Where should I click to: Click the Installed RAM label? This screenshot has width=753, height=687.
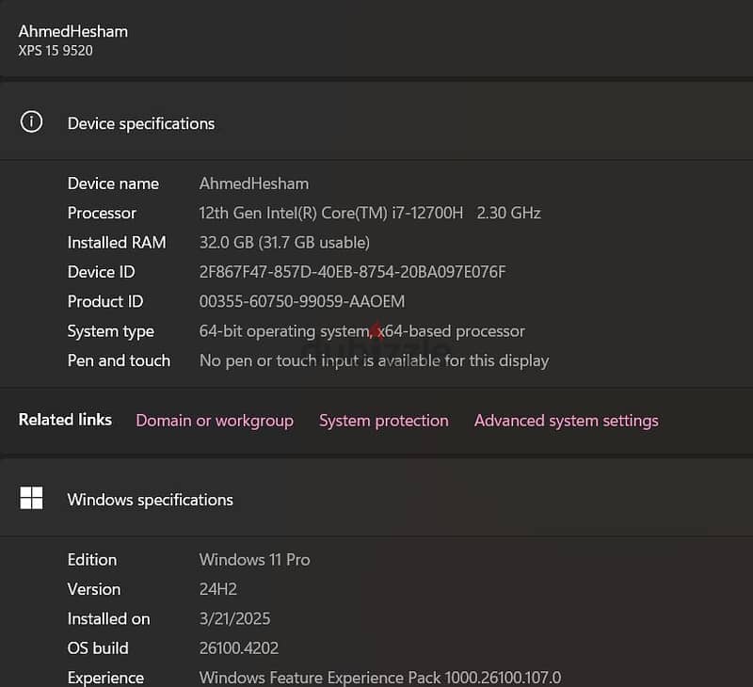coord(117,243)
